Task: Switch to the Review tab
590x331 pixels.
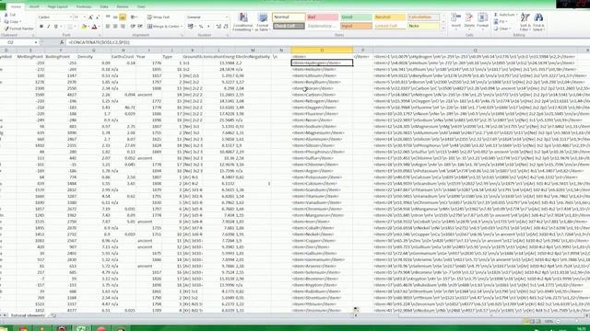Action: pos(123,6)
